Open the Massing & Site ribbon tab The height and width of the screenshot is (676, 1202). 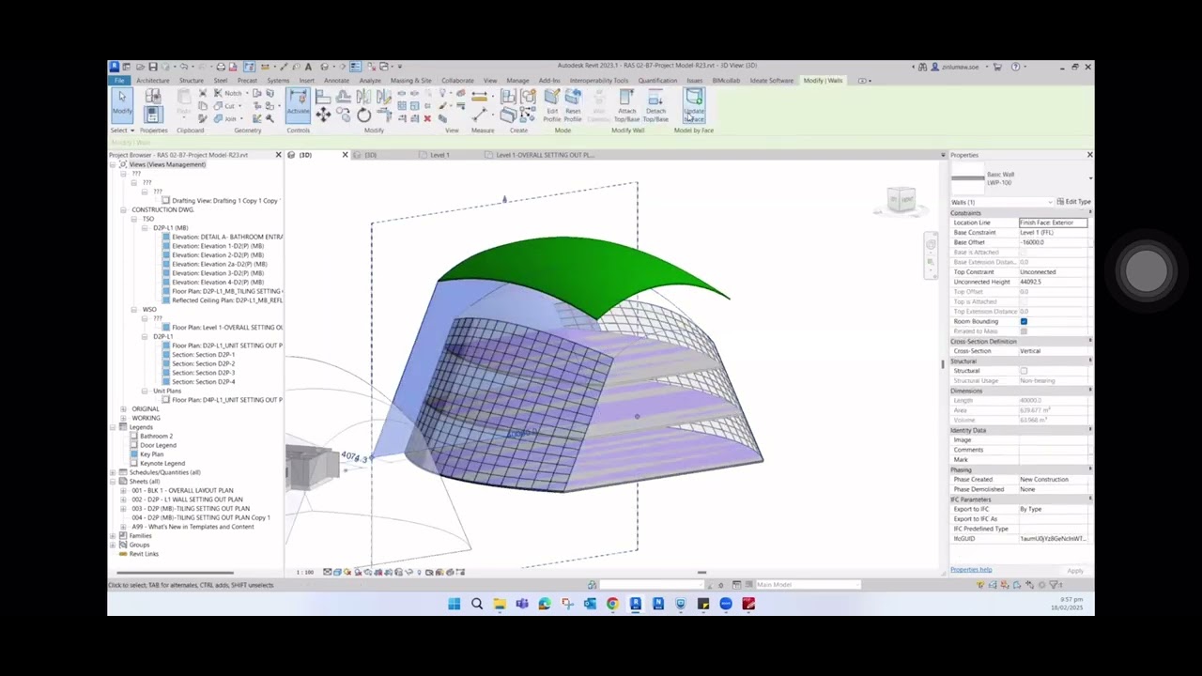(x=411, y=81)
